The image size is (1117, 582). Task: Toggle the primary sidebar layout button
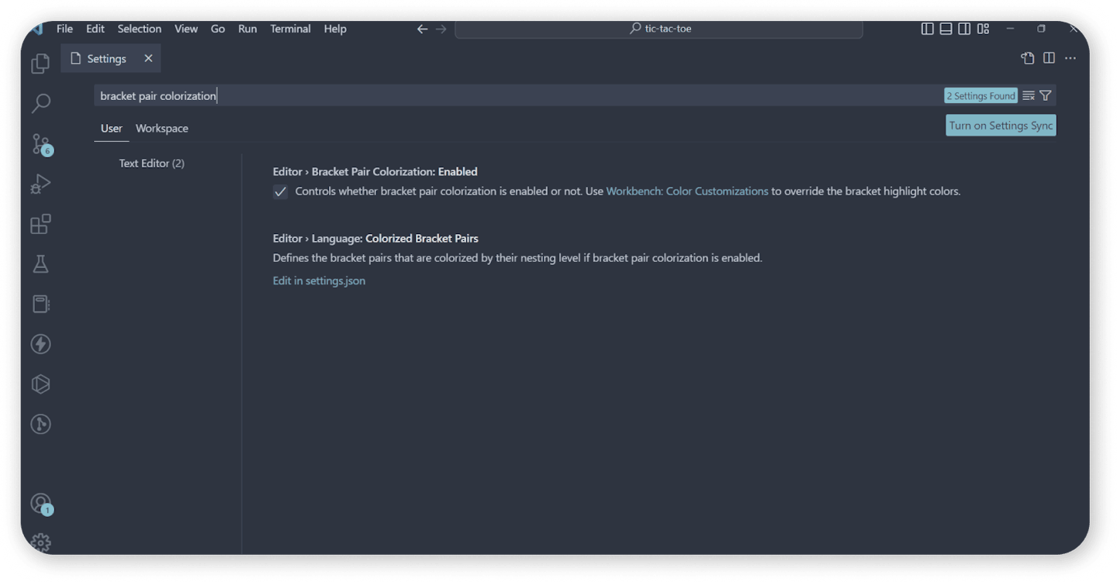click(x=927, y=29)
